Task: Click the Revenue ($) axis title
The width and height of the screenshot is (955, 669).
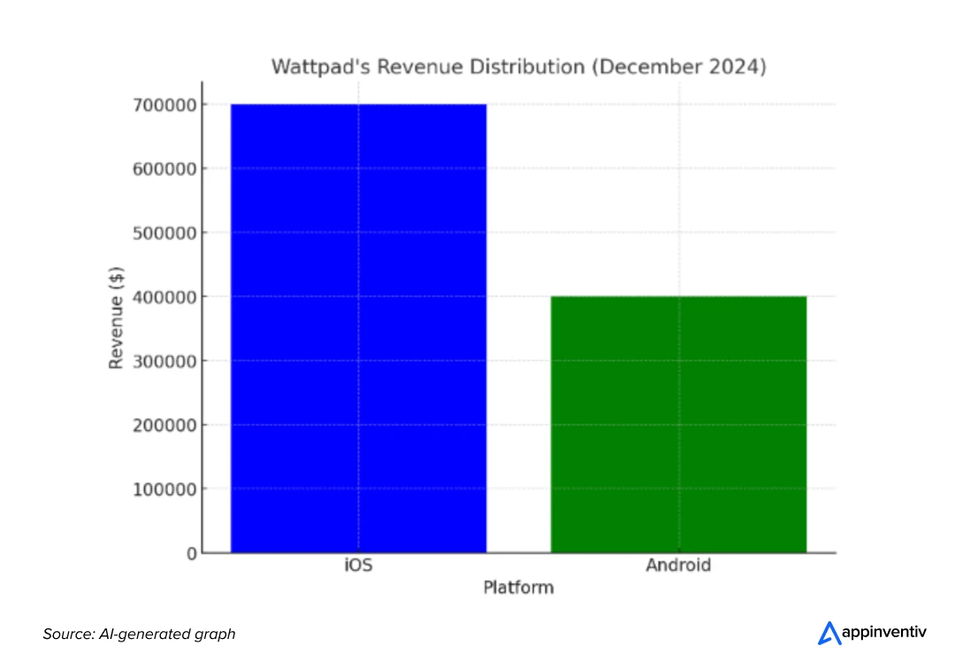Action: (x=116, y=318)
